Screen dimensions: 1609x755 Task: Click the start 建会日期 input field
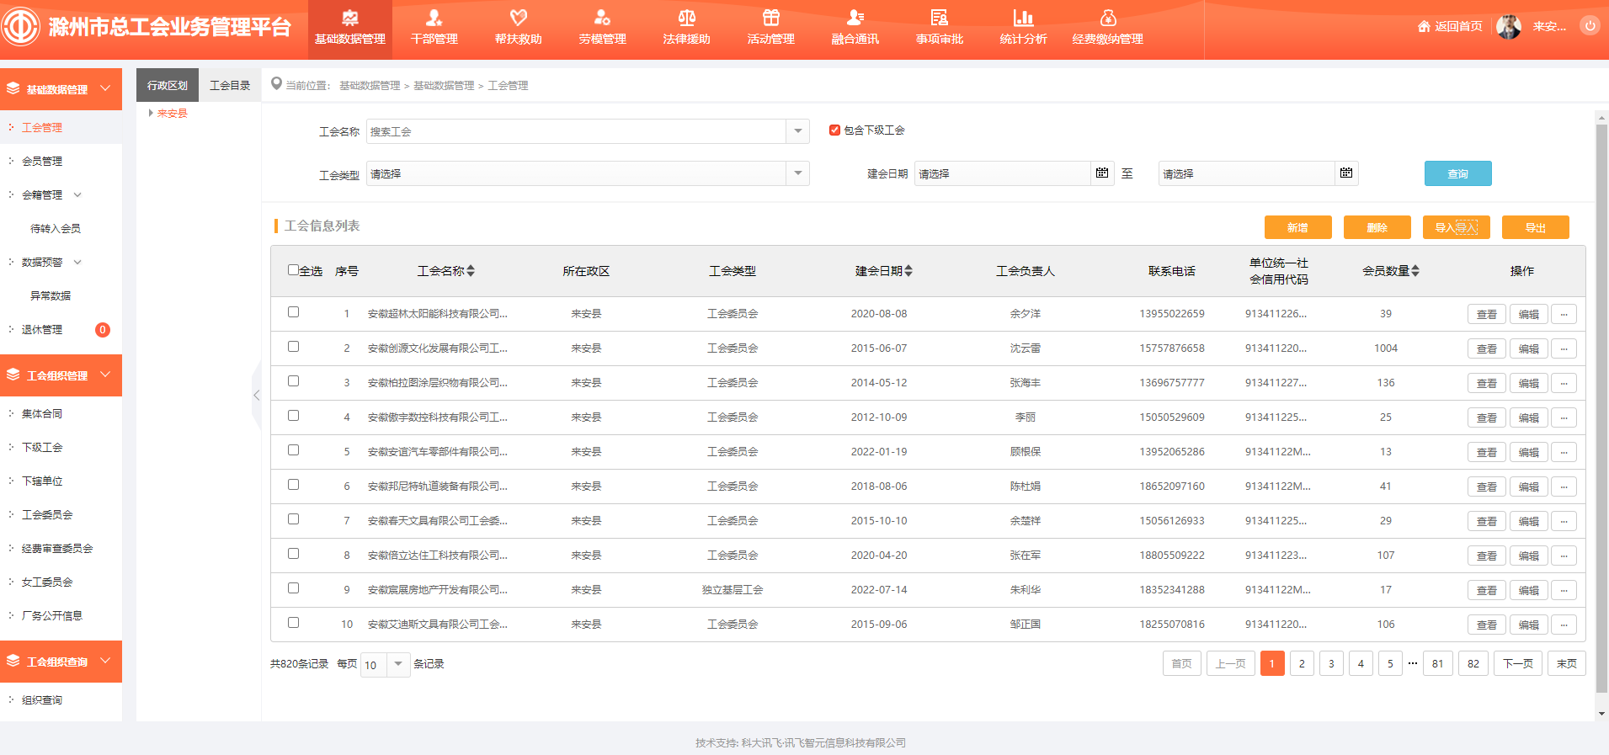[1002, 173]
